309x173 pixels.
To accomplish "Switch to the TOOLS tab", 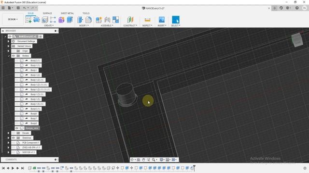I will (86, 13).
